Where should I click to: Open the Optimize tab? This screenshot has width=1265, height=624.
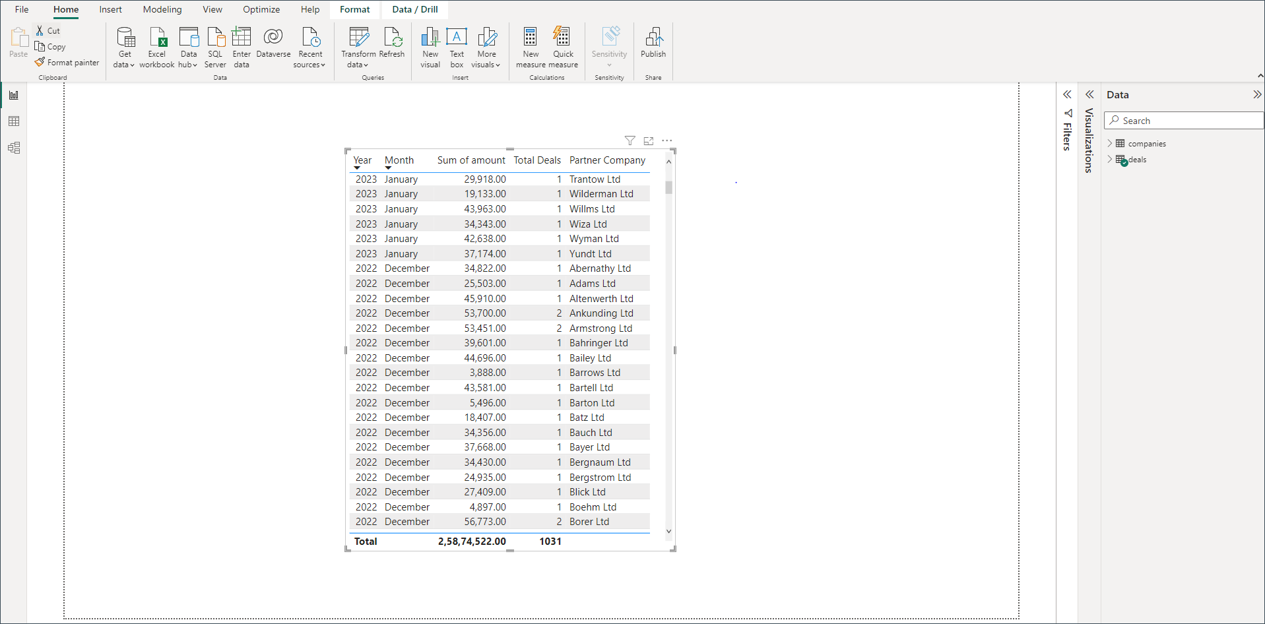click(261, 9)
